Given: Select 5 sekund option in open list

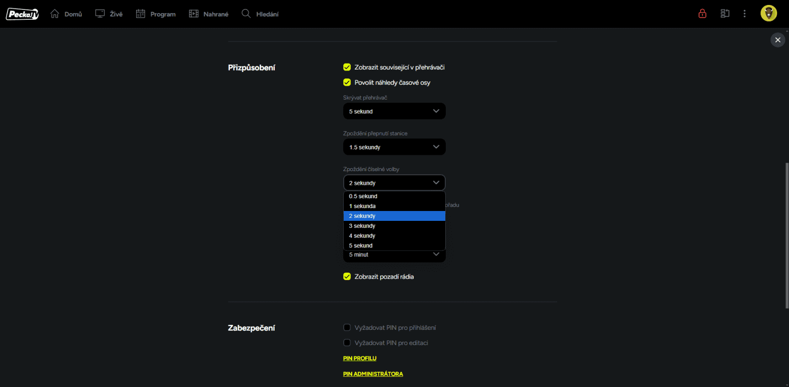Looking at the screenshot, I should (x=394, y=246).
